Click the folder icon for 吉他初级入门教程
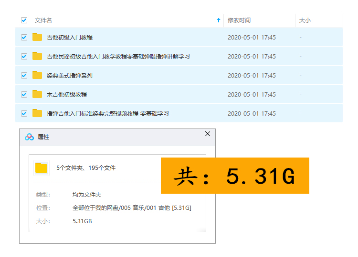This screenshot has height=257, width=358. pyautogui.click(x=37, y=37)
